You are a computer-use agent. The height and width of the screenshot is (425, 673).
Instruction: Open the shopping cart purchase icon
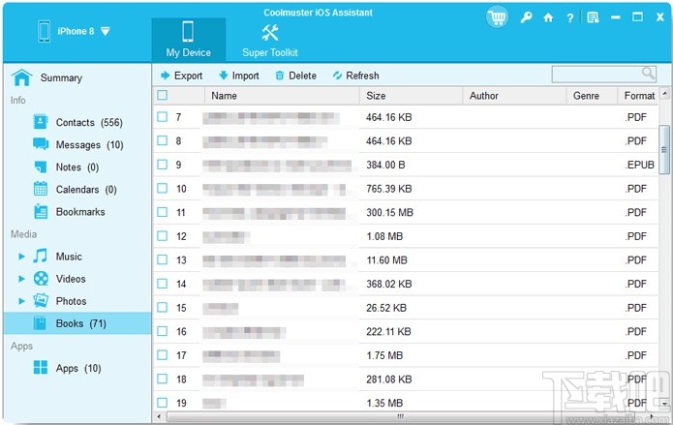(x=497, y=17)
